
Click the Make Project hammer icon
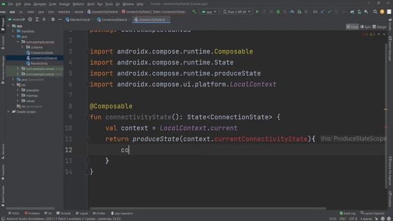click(194, 12)
